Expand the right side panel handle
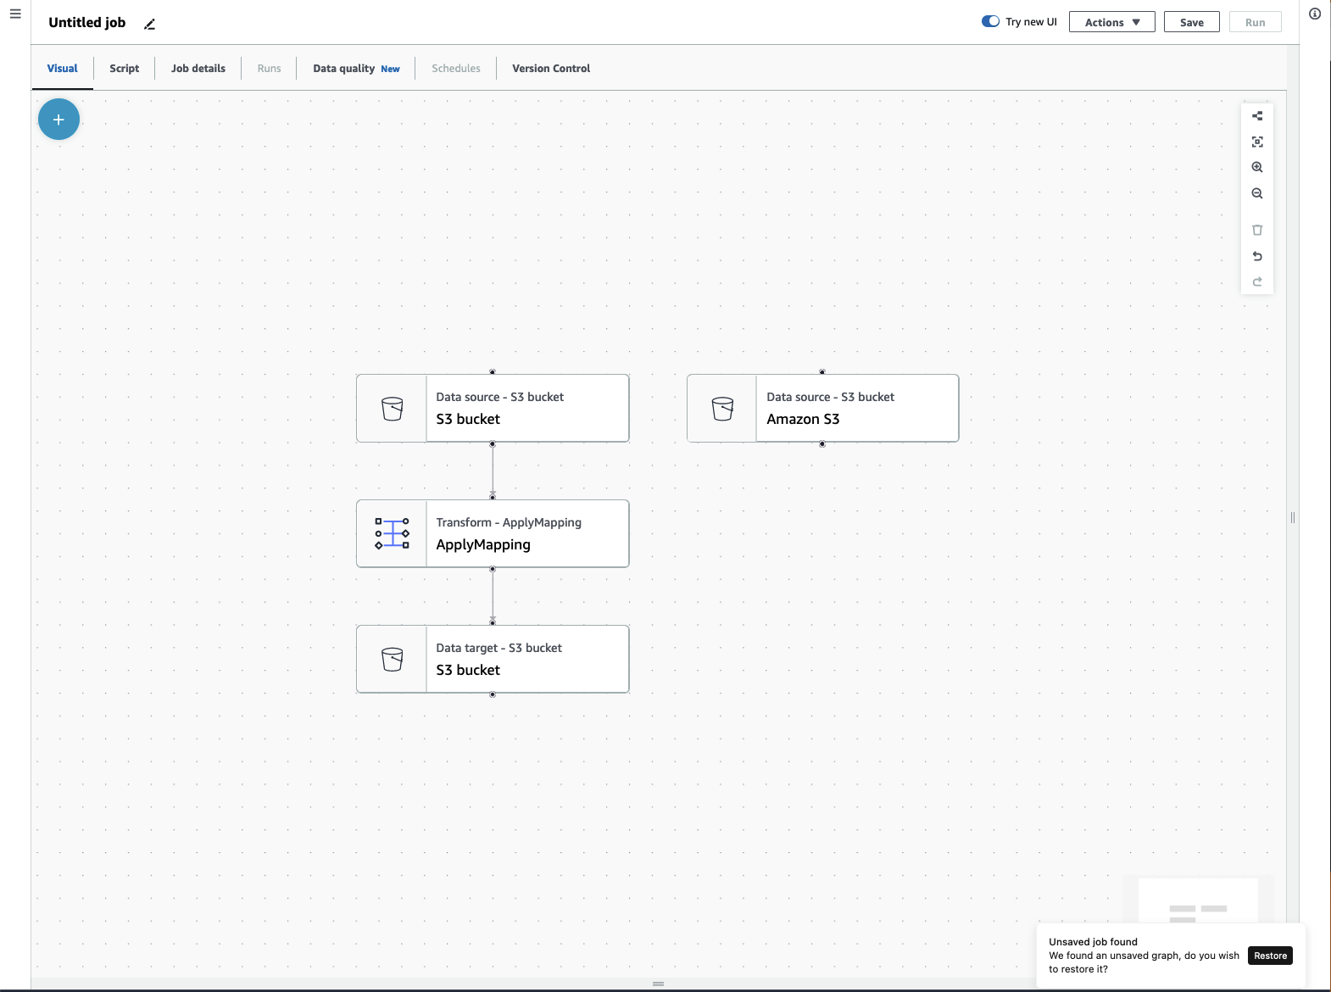This screenshot has width=1331, height=992. (1292, 517)
